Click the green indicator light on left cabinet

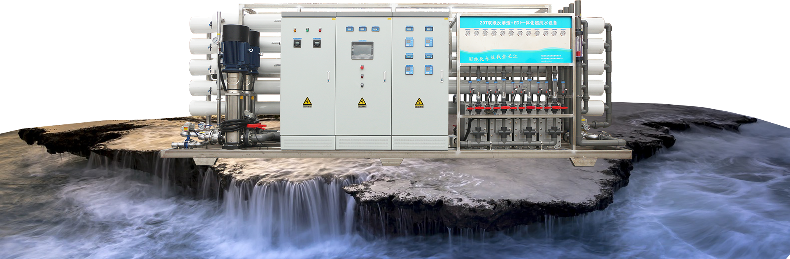pos(307,30)
